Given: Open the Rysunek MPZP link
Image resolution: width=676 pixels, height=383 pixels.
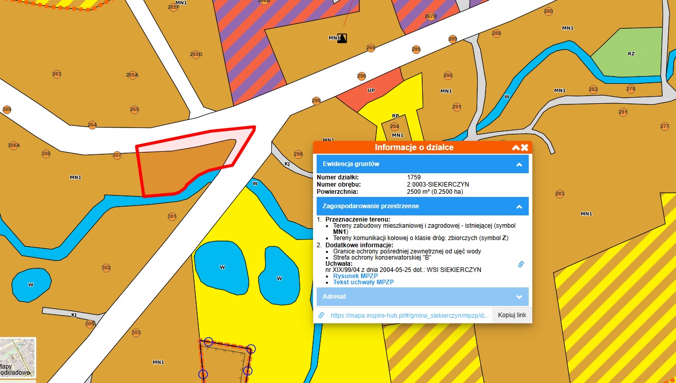Looking at the screenshot, I should 355,276.
